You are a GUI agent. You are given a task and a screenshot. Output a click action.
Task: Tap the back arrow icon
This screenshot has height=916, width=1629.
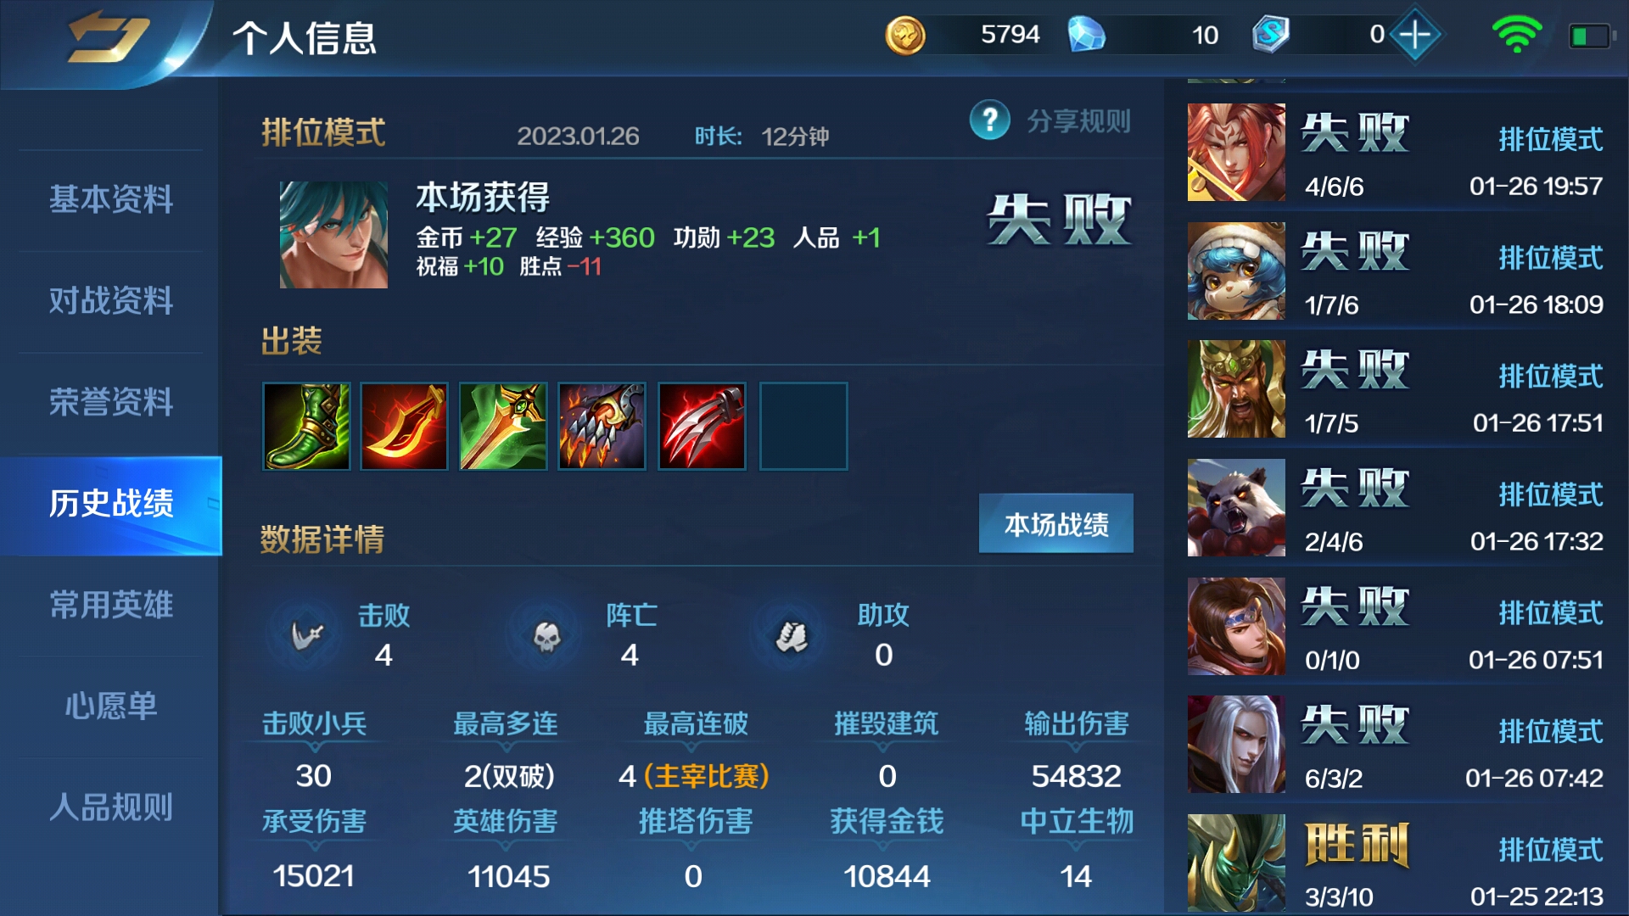108,38
